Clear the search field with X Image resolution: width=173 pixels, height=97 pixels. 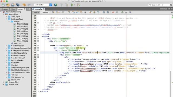tap(171, 5)
